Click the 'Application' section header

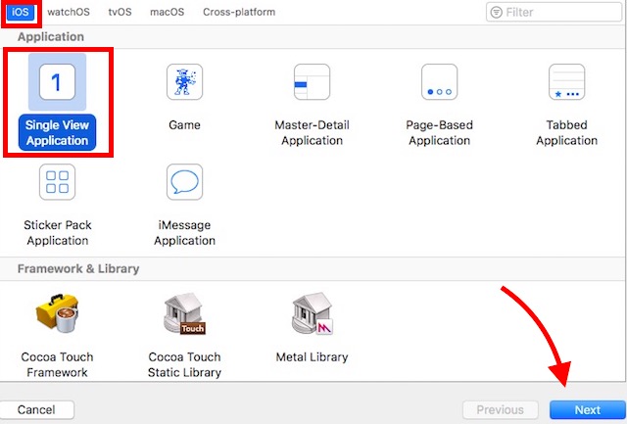click(51, 37)
